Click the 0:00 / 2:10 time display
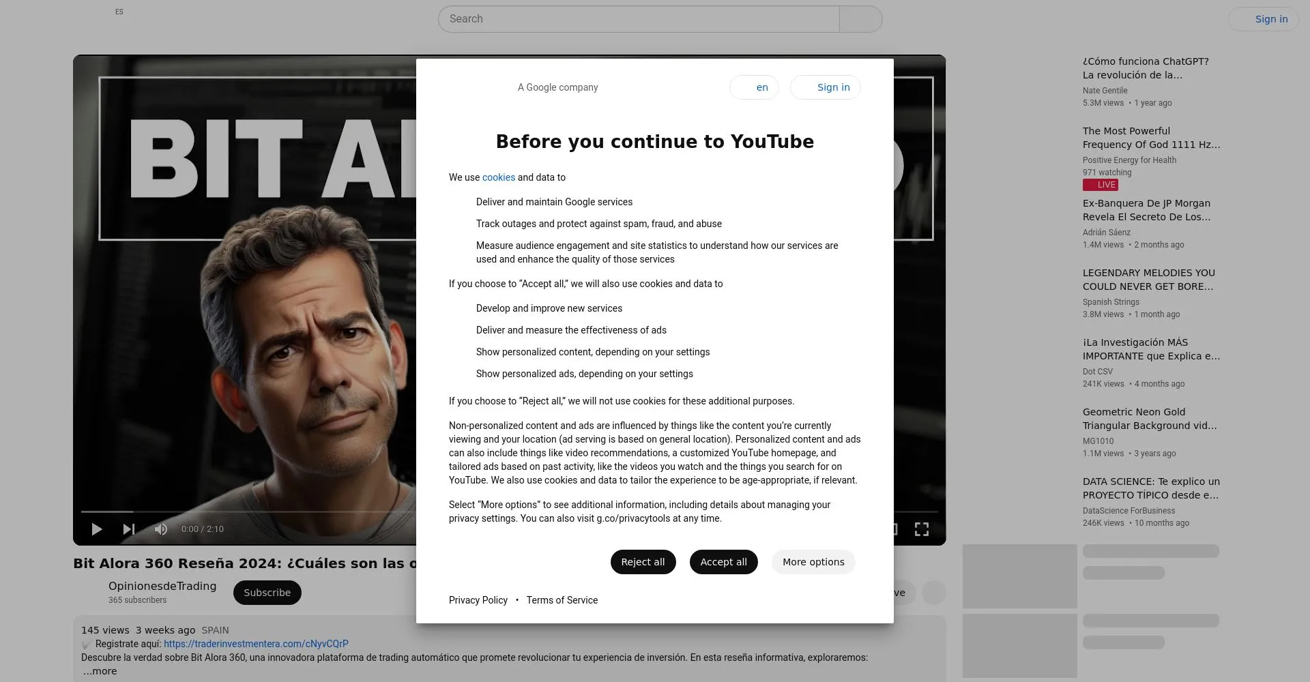1310x682 pixels. (x=203, y=529)
